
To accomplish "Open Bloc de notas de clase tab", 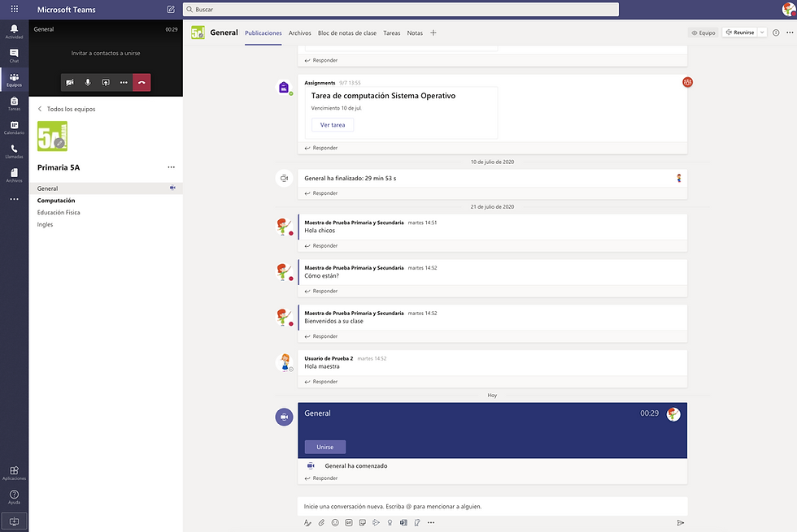I will click(x=347, y=33).
